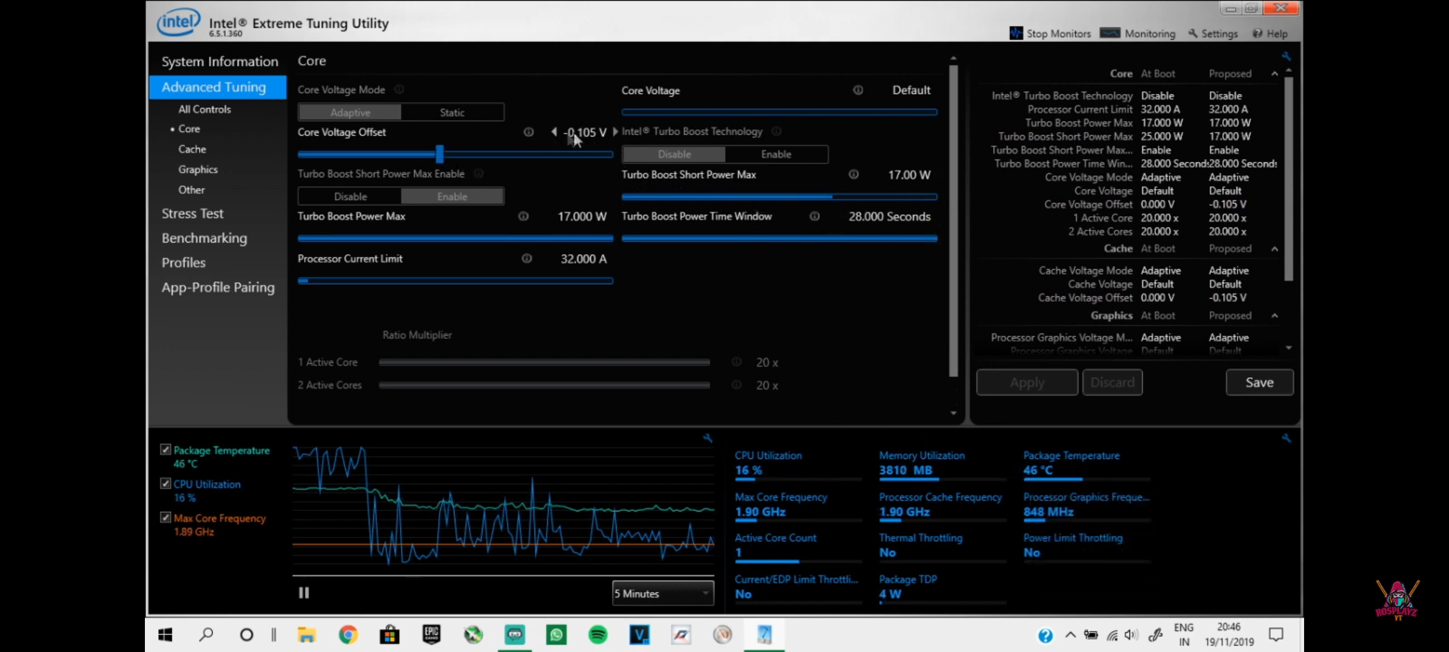Pause the live performance graph
The height and width of the screenshot is (652, 1449).
303,592
